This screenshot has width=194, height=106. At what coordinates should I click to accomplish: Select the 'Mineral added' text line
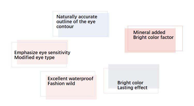tap(149, 32)
